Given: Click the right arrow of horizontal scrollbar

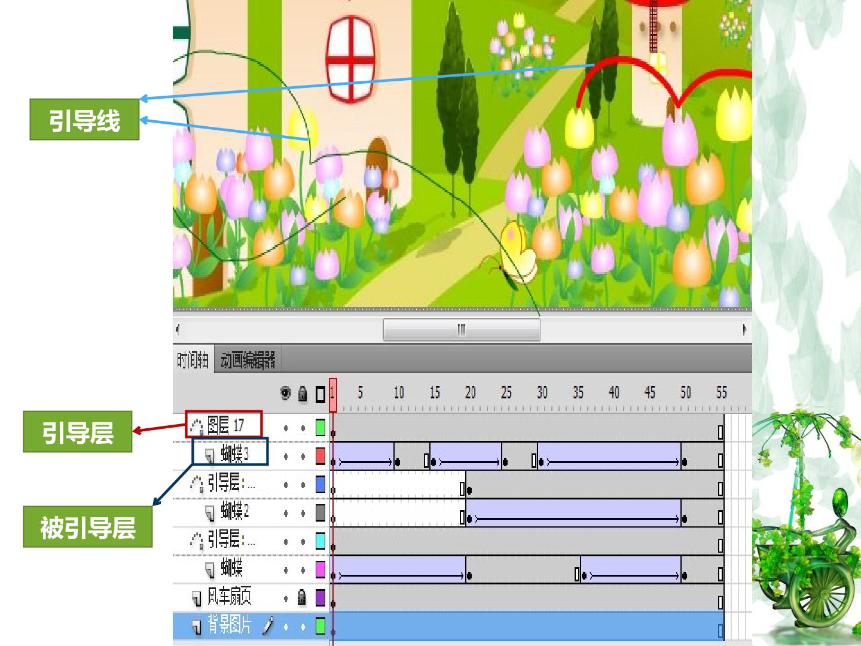Looking at the screenshot, I should point(744,329).
